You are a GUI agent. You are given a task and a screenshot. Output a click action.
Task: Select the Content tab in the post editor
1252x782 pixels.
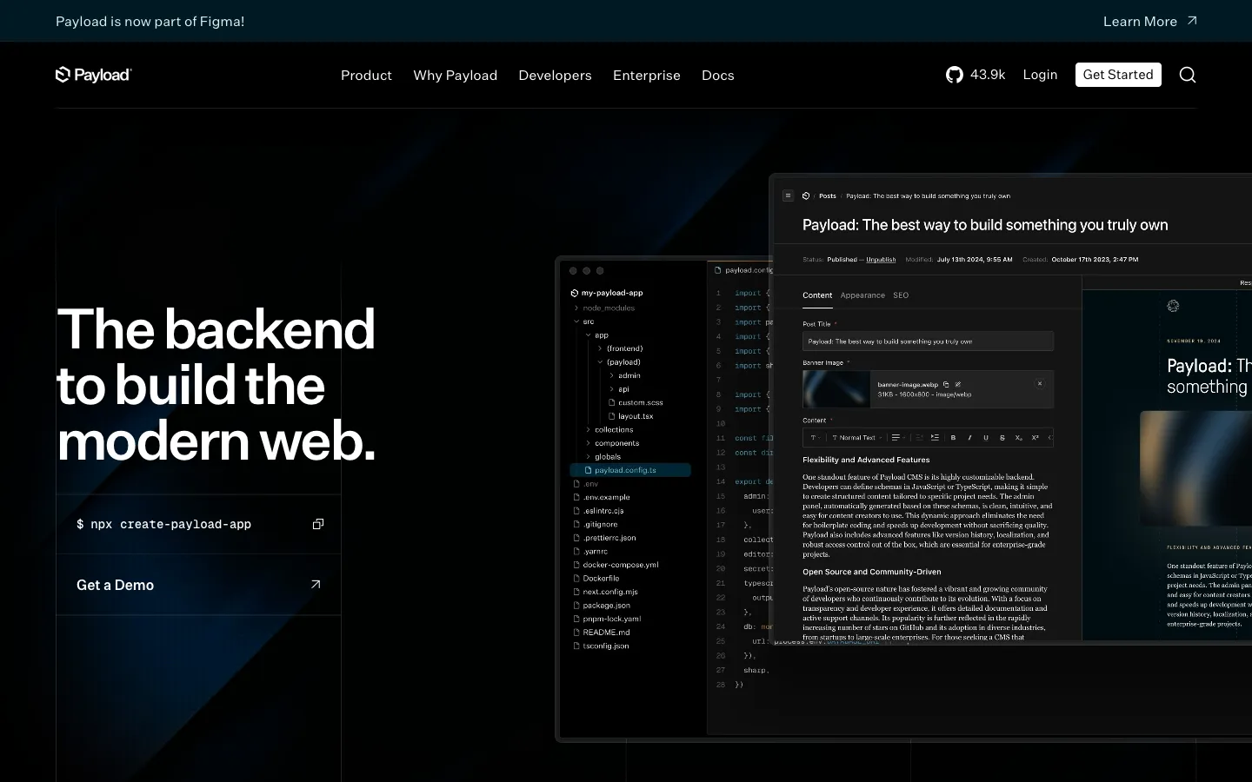[817, 295]
